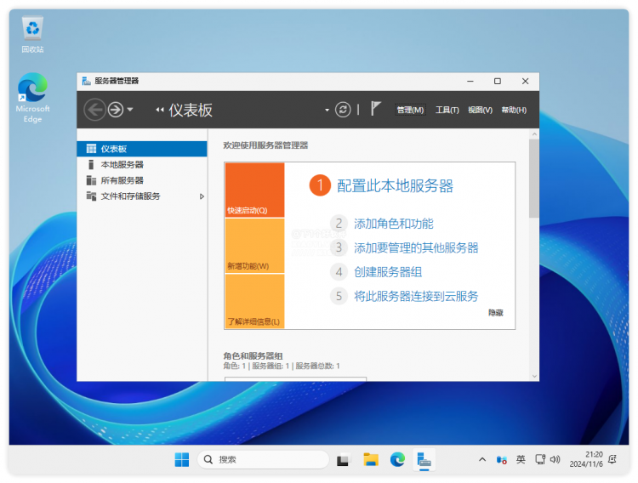Select 仪表板 in the sidebar
The image size is (638, 483).
coord(142,149)
